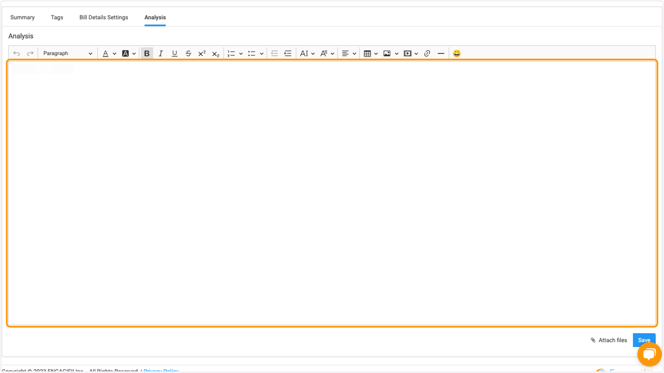Screen dimensions: 664x373
Task: Expand the image insert dropdown arrow
Action: click(x=397, y=54)
